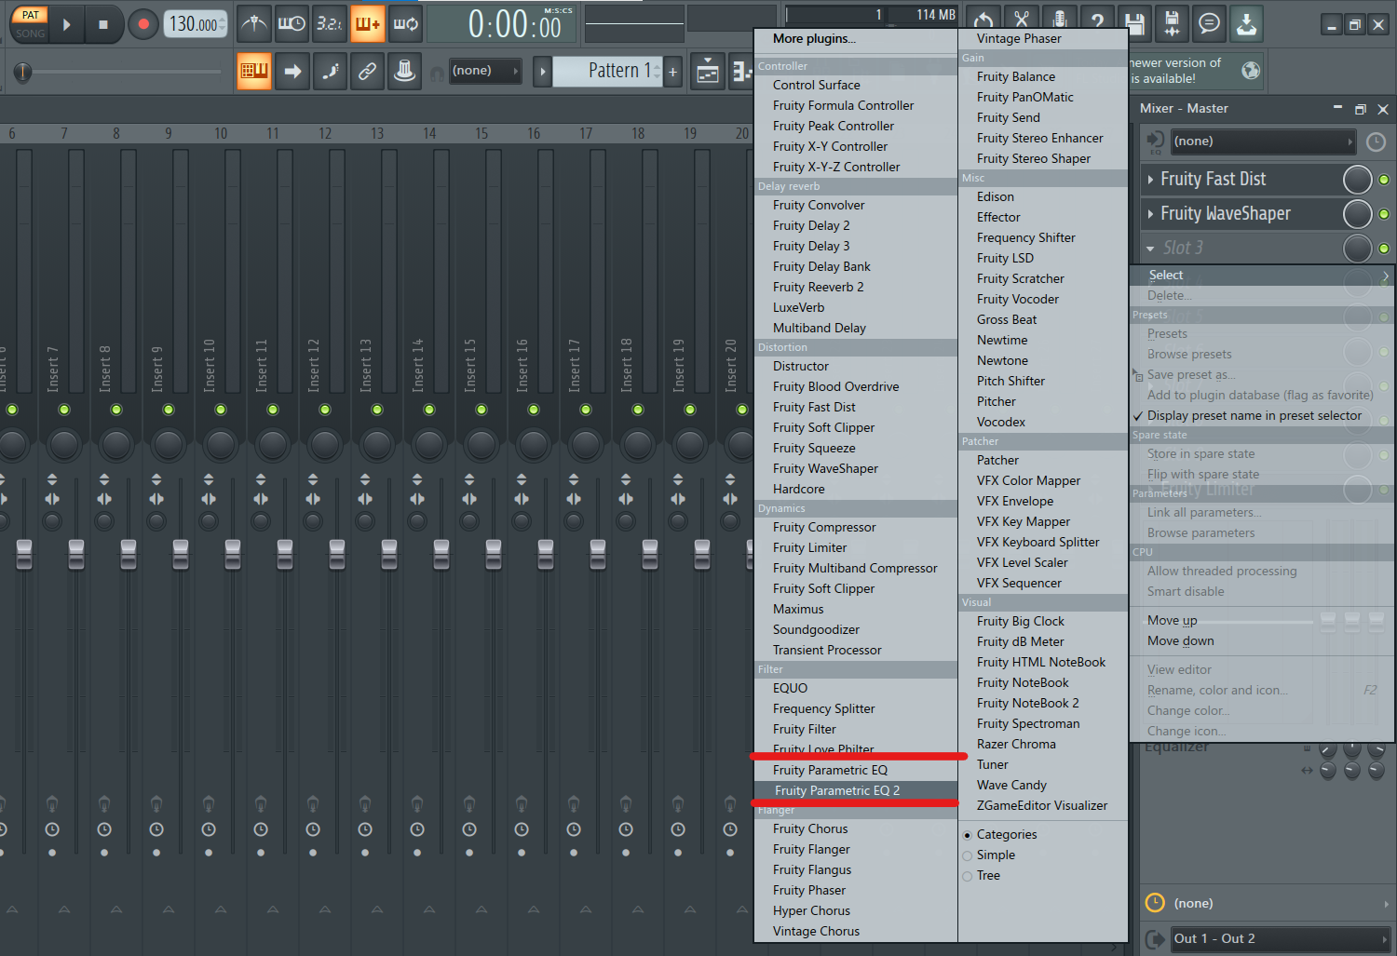This screenshot has height=956, width=1397.
Task: Switch to SONG mode
Action: (30, 34)
